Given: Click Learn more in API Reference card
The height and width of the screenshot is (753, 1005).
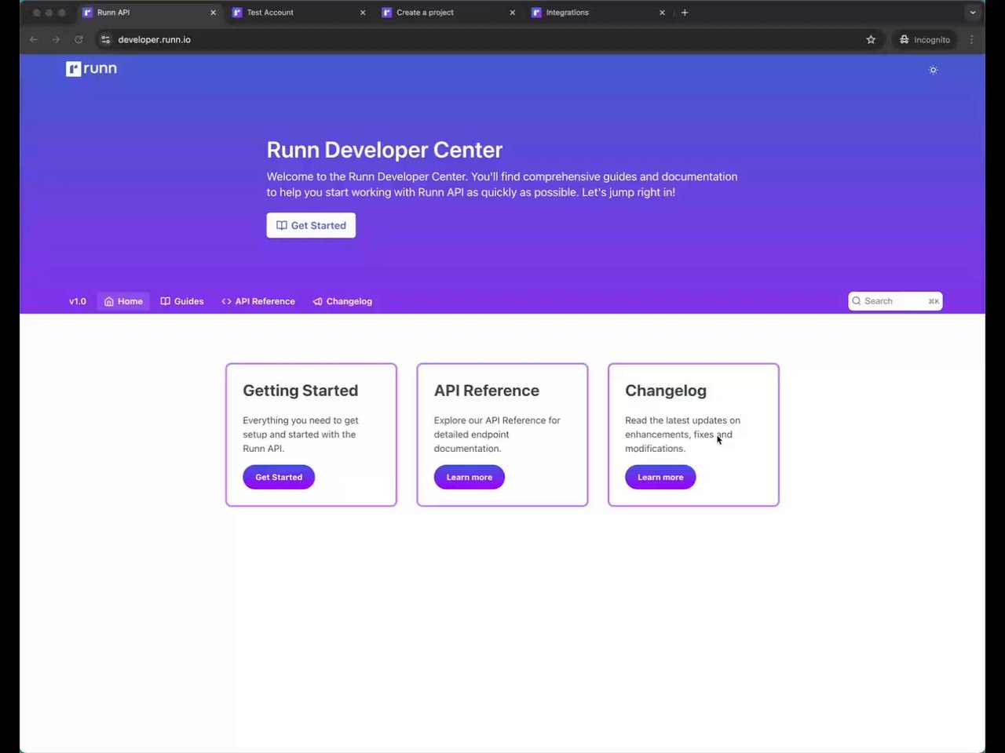Looking at the screenshot, I should click(x=470, y=477).
